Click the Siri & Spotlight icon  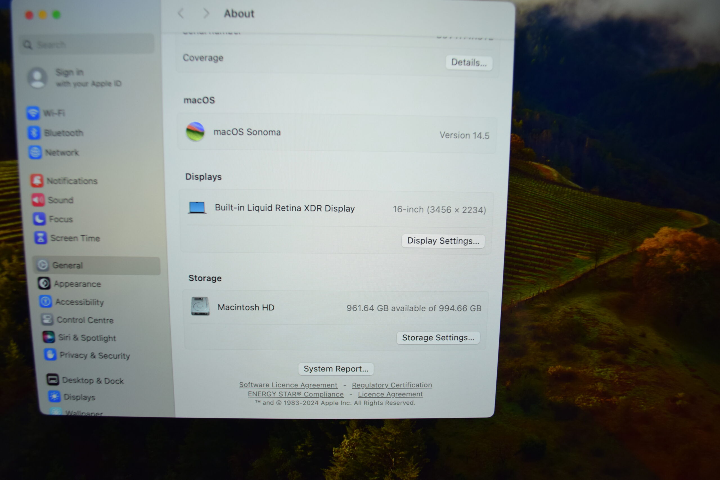point(49,337)
